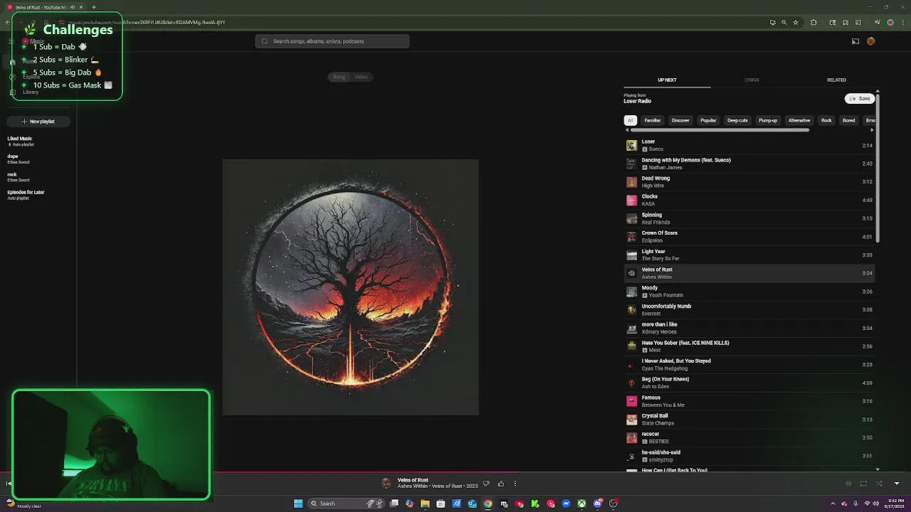
Task: Open Xbox app from taskbar
Action: pyautogui.click(x=581, y=503)
